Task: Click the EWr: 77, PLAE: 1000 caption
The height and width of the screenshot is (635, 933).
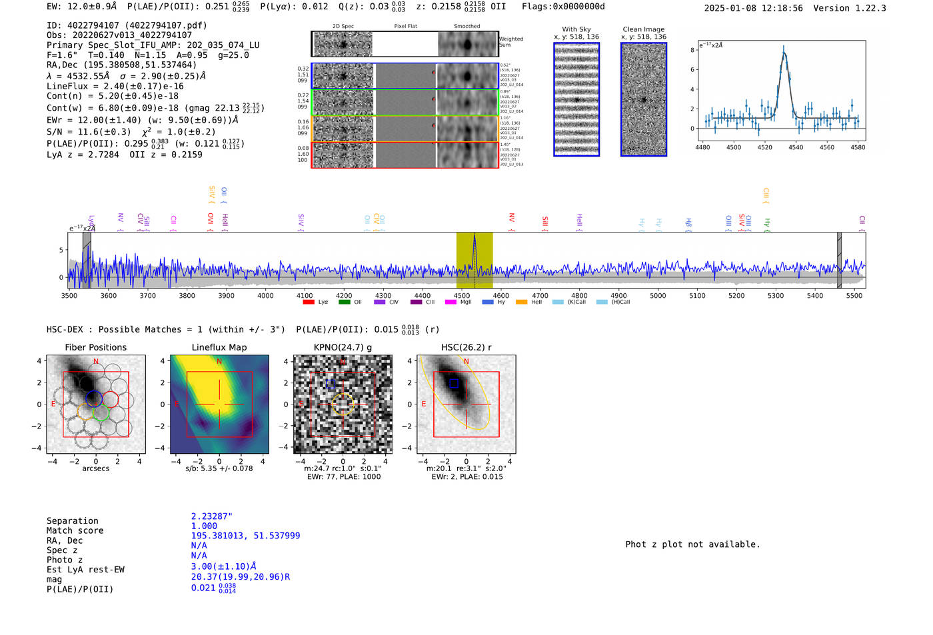Action: click(344, 477)
